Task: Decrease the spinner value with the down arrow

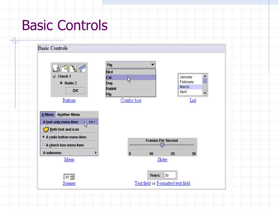Action: (72, 178)
